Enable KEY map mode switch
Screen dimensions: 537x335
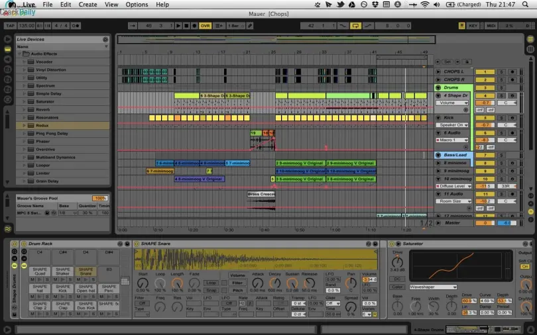point(473,26)
